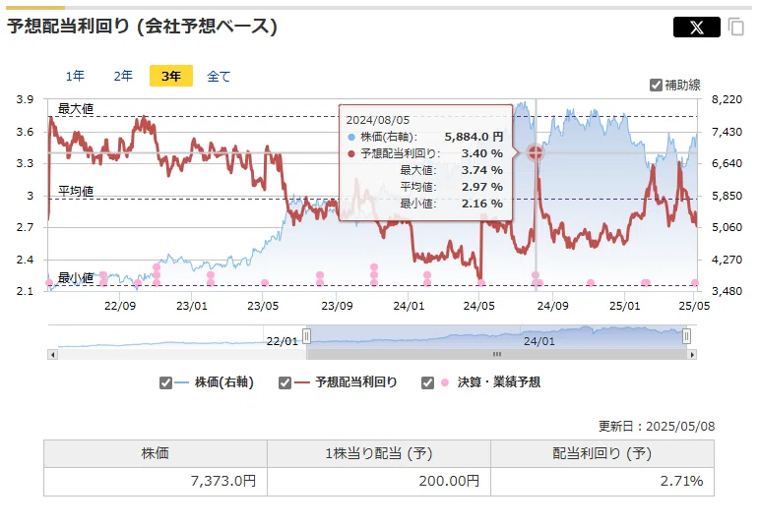Click the 7,373.0円 stock price cell
Image resolution: width=759 pixels, height=526 pixels.
coord(156,482)
